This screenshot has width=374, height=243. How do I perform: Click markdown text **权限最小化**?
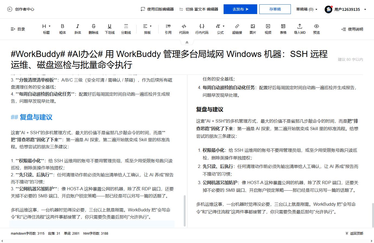pos(30,161)
